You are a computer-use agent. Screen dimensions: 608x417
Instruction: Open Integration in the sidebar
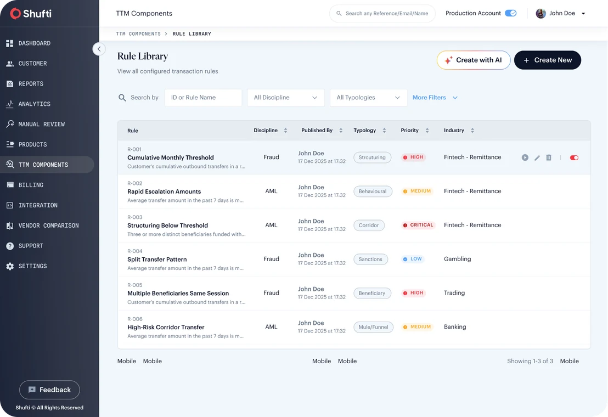(x=31, y=205)
